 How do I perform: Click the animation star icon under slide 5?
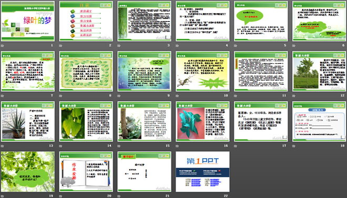click(236, 46)
